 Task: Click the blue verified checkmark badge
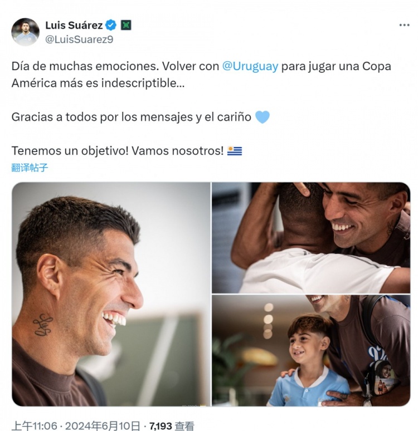pos(111,25)
